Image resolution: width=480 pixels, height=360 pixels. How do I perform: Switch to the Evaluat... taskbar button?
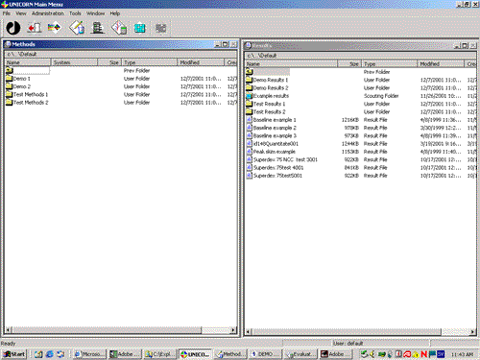click(300, 354)
